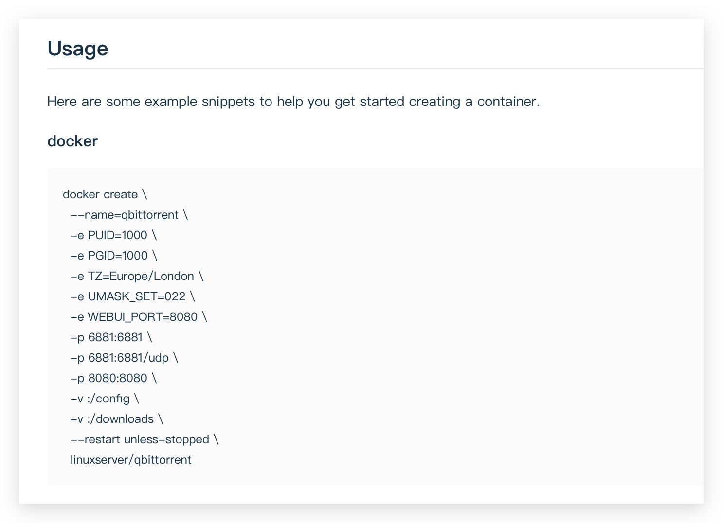Click the UMASK_SET=022 line

[x=132, y=296]
